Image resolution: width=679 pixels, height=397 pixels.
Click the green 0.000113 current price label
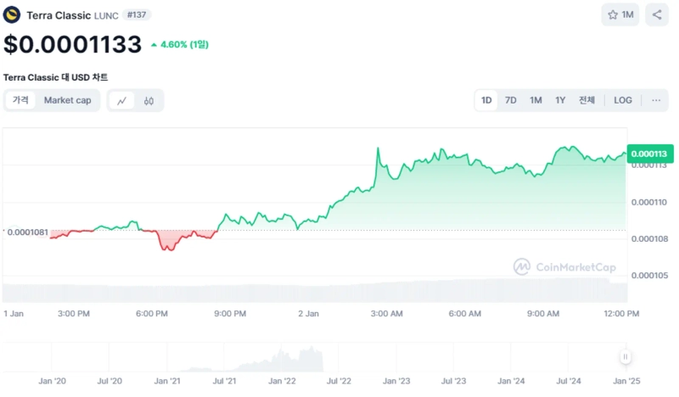tap(649, 154)
